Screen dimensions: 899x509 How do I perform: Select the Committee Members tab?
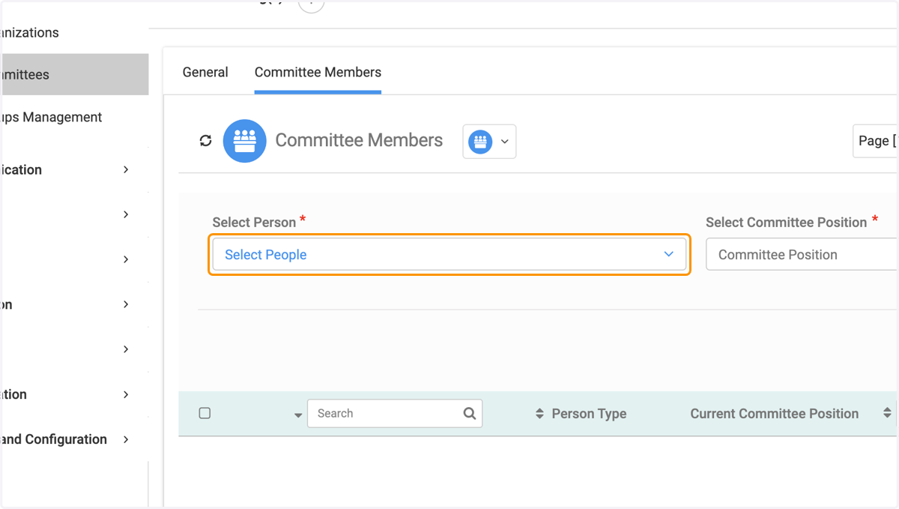(x=318, y=73)
